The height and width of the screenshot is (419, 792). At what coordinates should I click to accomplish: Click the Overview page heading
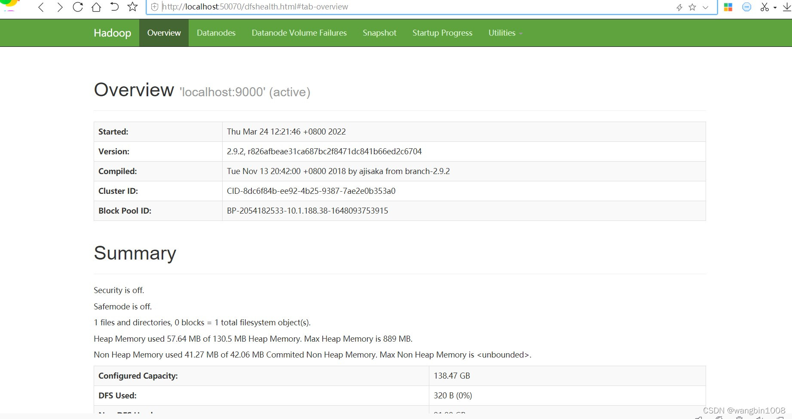[x=134, y=90]
